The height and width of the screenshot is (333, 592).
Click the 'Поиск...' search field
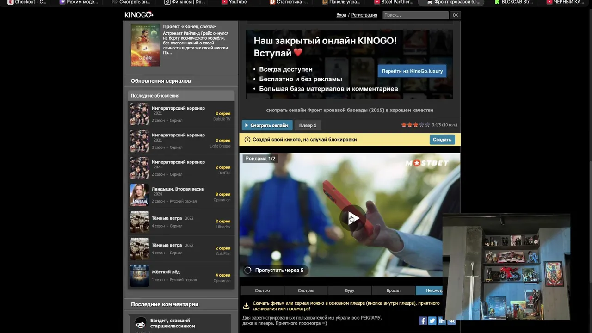[415, 15]
